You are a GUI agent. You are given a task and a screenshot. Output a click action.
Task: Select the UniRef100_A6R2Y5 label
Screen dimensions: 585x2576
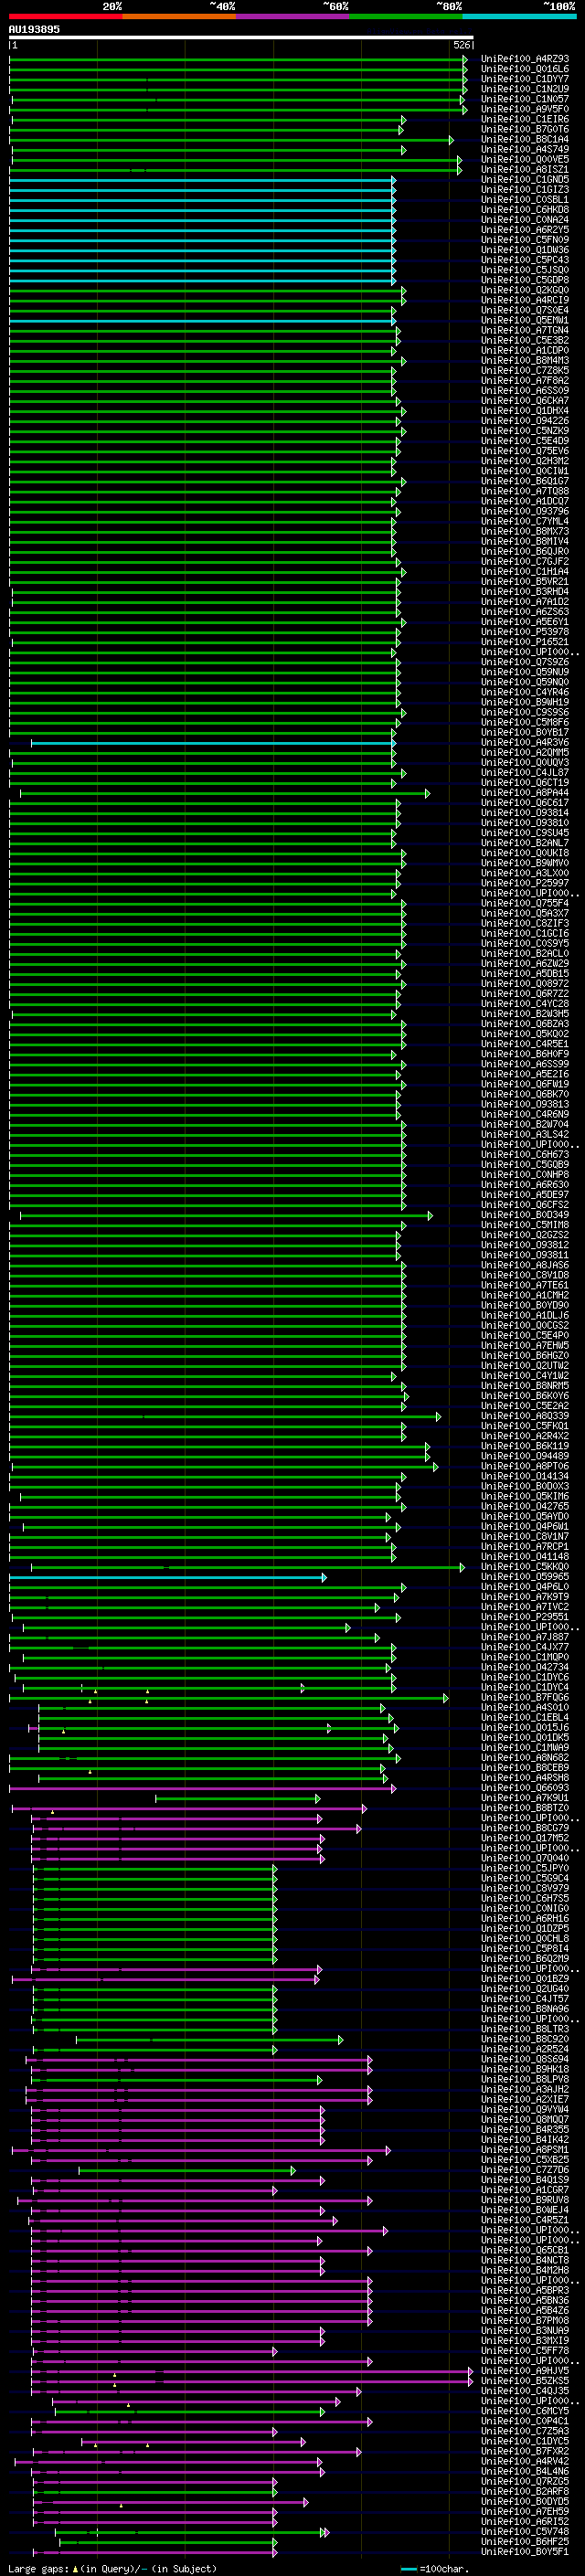pyautogui.click(x=525, y=230)
